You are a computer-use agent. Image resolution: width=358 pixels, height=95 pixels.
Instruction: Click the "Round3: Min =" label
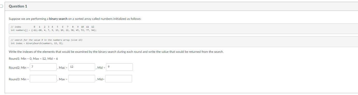click(19, 79)
